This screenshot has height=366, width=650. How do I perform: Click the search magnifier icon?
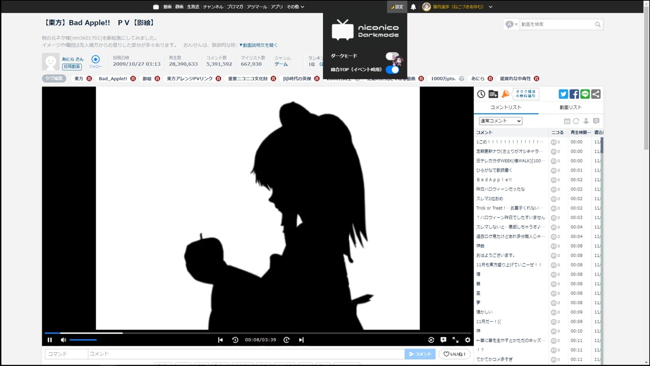(598, 24)
